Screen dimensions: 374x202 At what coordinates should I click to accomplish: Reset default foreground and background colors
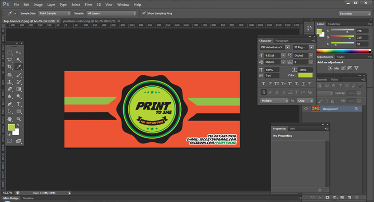(9, 134)
